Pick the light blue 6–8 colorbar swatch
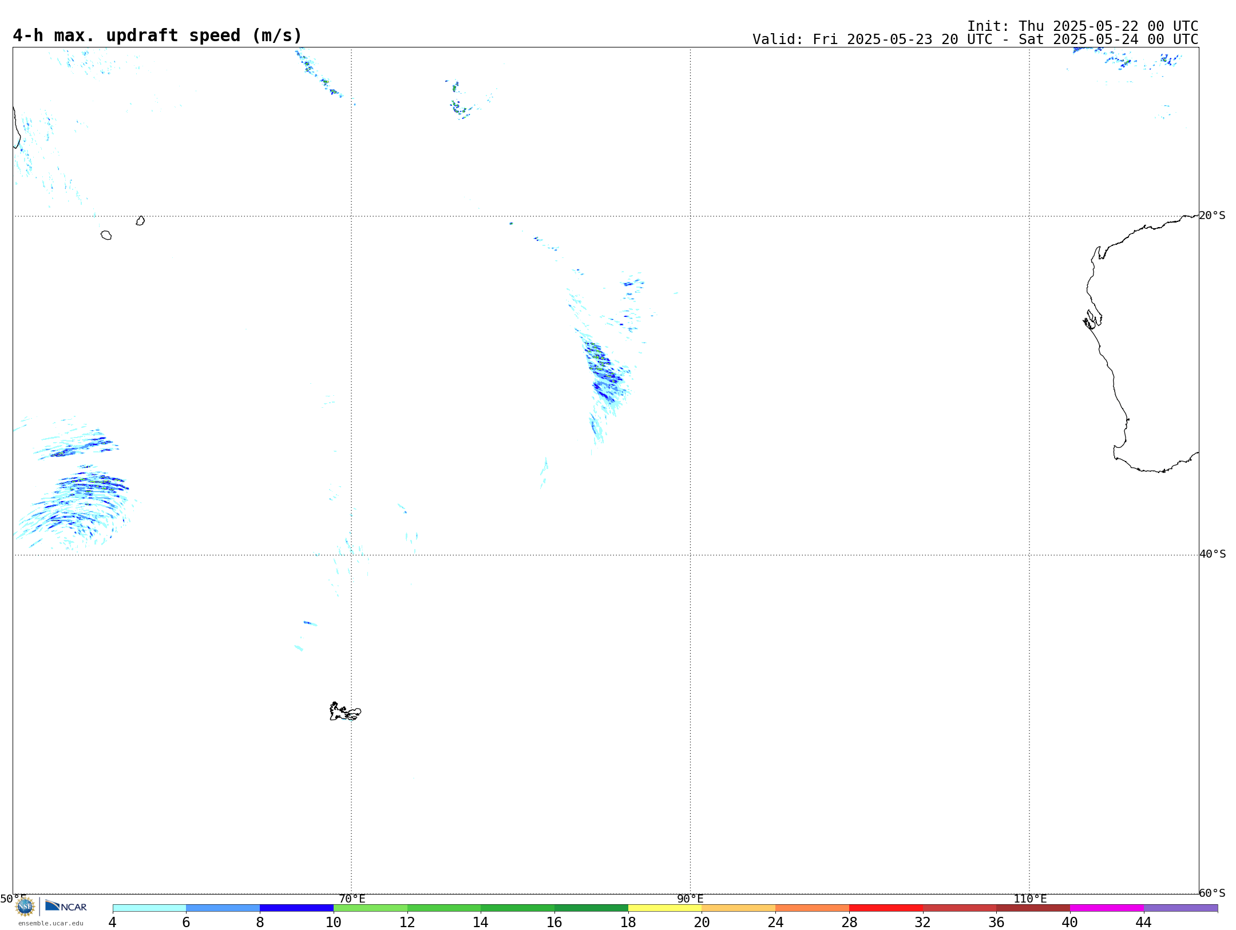Screen dimensions: 1236x930 click(223, 908)
